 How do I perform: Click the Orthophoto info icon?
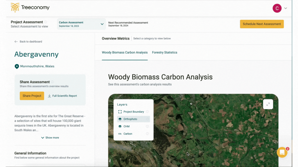pos(147,119)
